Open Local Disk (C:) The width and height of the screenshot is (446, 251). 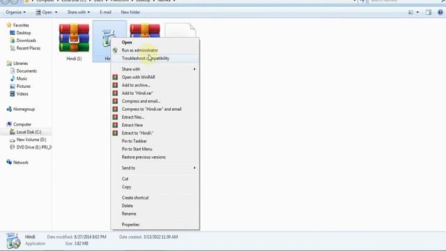tap(29, 132)
